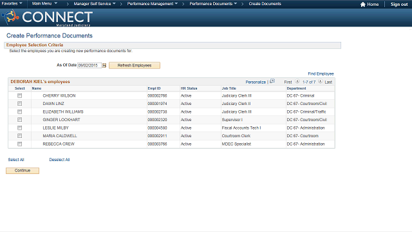The width and height of the screenshot is (412, 232).
Task: Open the table view-all popup icon
Action: pos(272,81)
